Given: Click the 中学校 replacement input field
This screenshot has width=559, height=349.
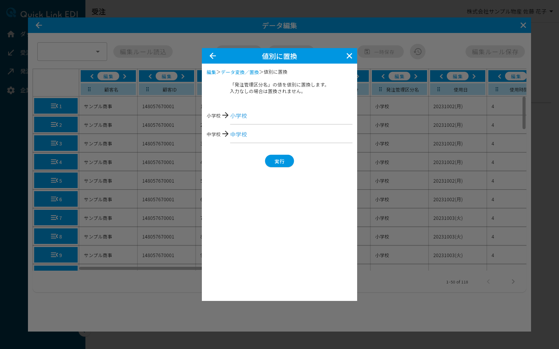Looking at the screenshot, I should [x=291, y=135].
